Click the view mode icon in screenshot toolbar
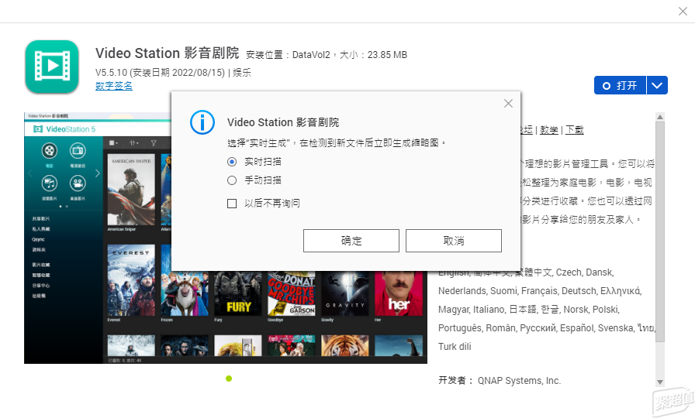Image resolution: width=695 pixels, height=418 pixels. point(113,143)
